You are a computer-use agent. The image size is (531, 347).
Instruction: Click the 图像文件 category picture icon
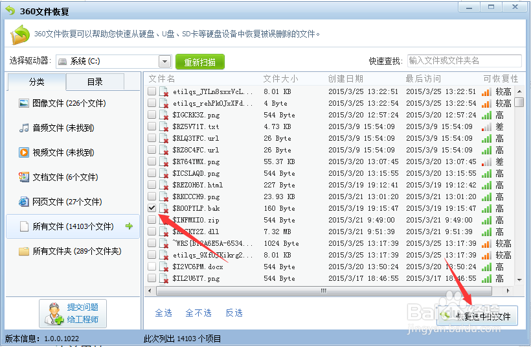24,103
